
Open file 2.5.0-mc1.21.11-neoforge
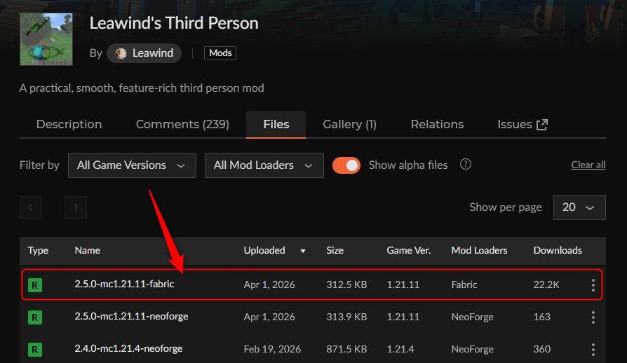[131, 316]
